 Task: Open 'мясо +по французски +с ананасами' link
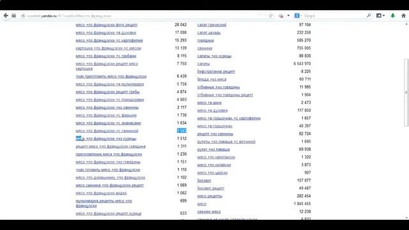coord(108,123)
